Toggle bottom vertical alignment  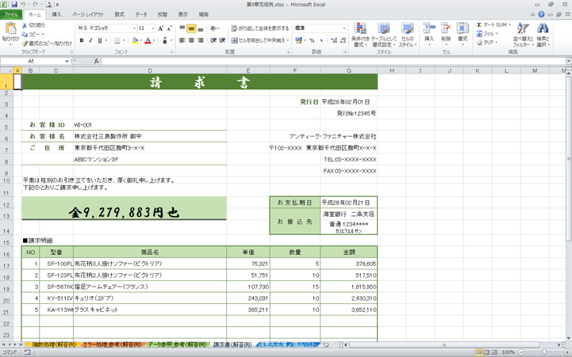pyautogui.click(x=200, y=28)
